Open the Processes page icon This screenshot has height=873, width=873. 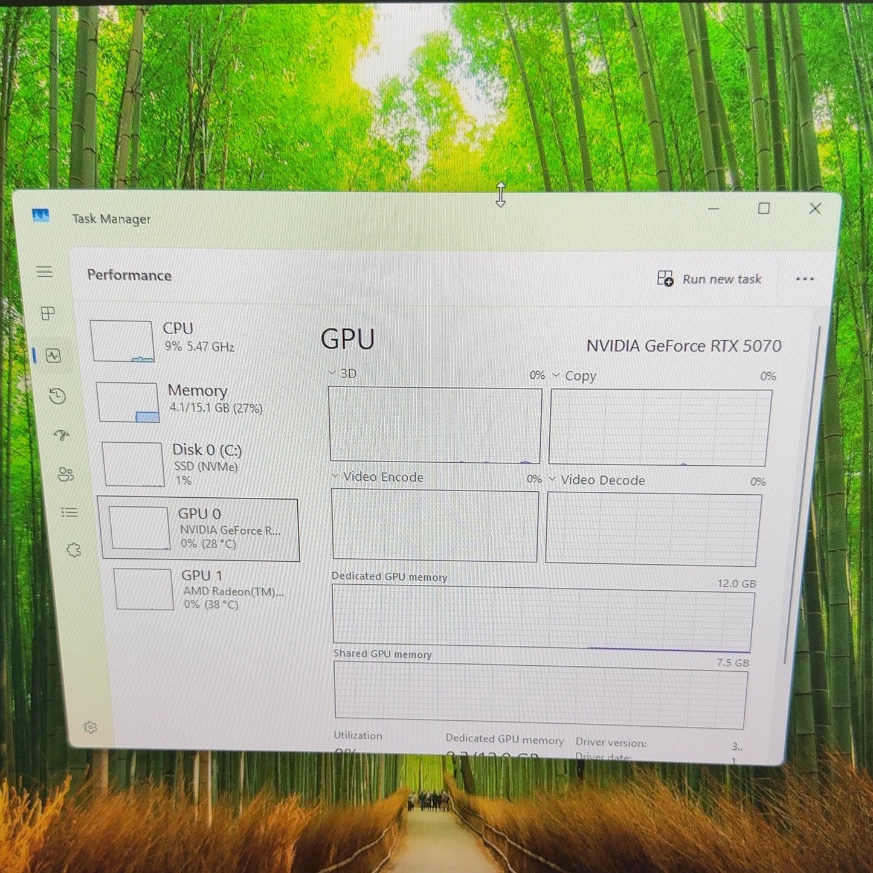tap(48, 313)
